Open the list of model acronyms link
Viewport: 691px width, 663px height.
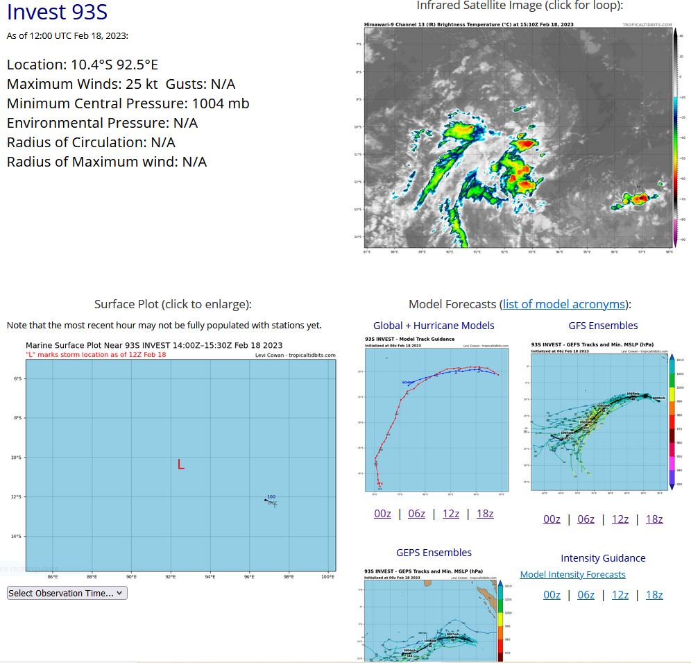(563, 304)
